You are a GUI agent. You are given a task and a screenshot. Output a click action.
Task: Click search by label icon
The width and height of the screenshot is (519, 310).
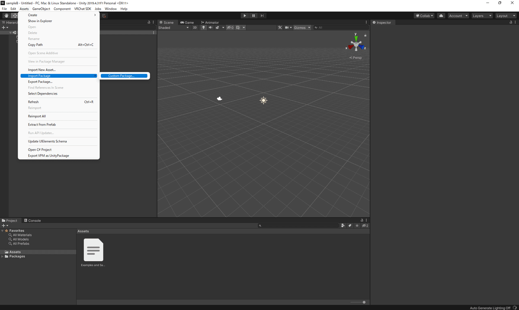[x=350, y=225]
